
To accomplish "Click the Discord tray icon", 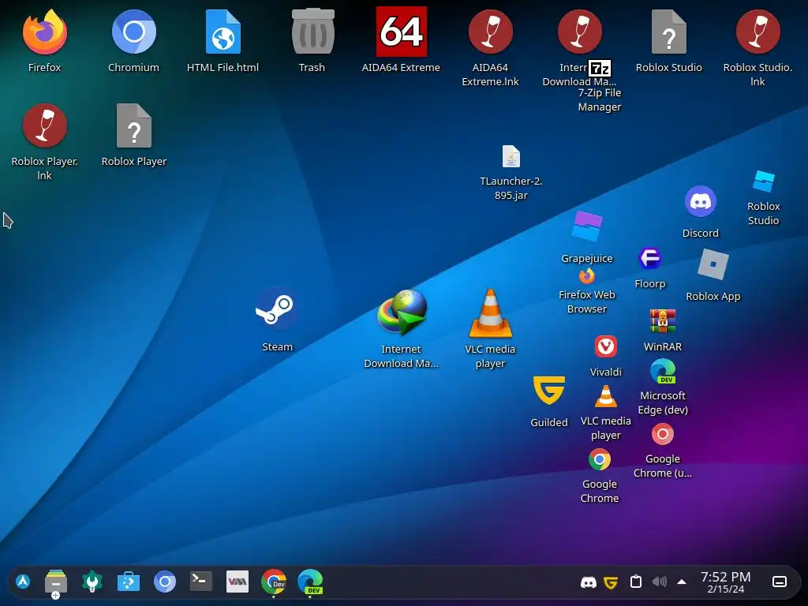I will pos(589,582).
